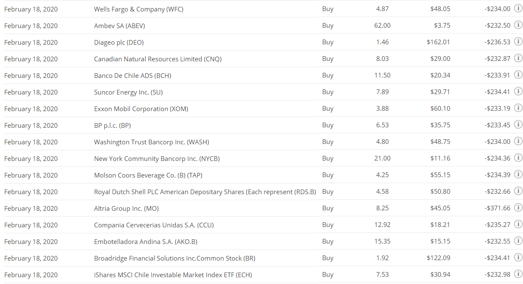Screen dimensions: 523x284
Task: Open info icon for New York Community Bancorp
Action: pyautogui.click(x=518, y=158)
